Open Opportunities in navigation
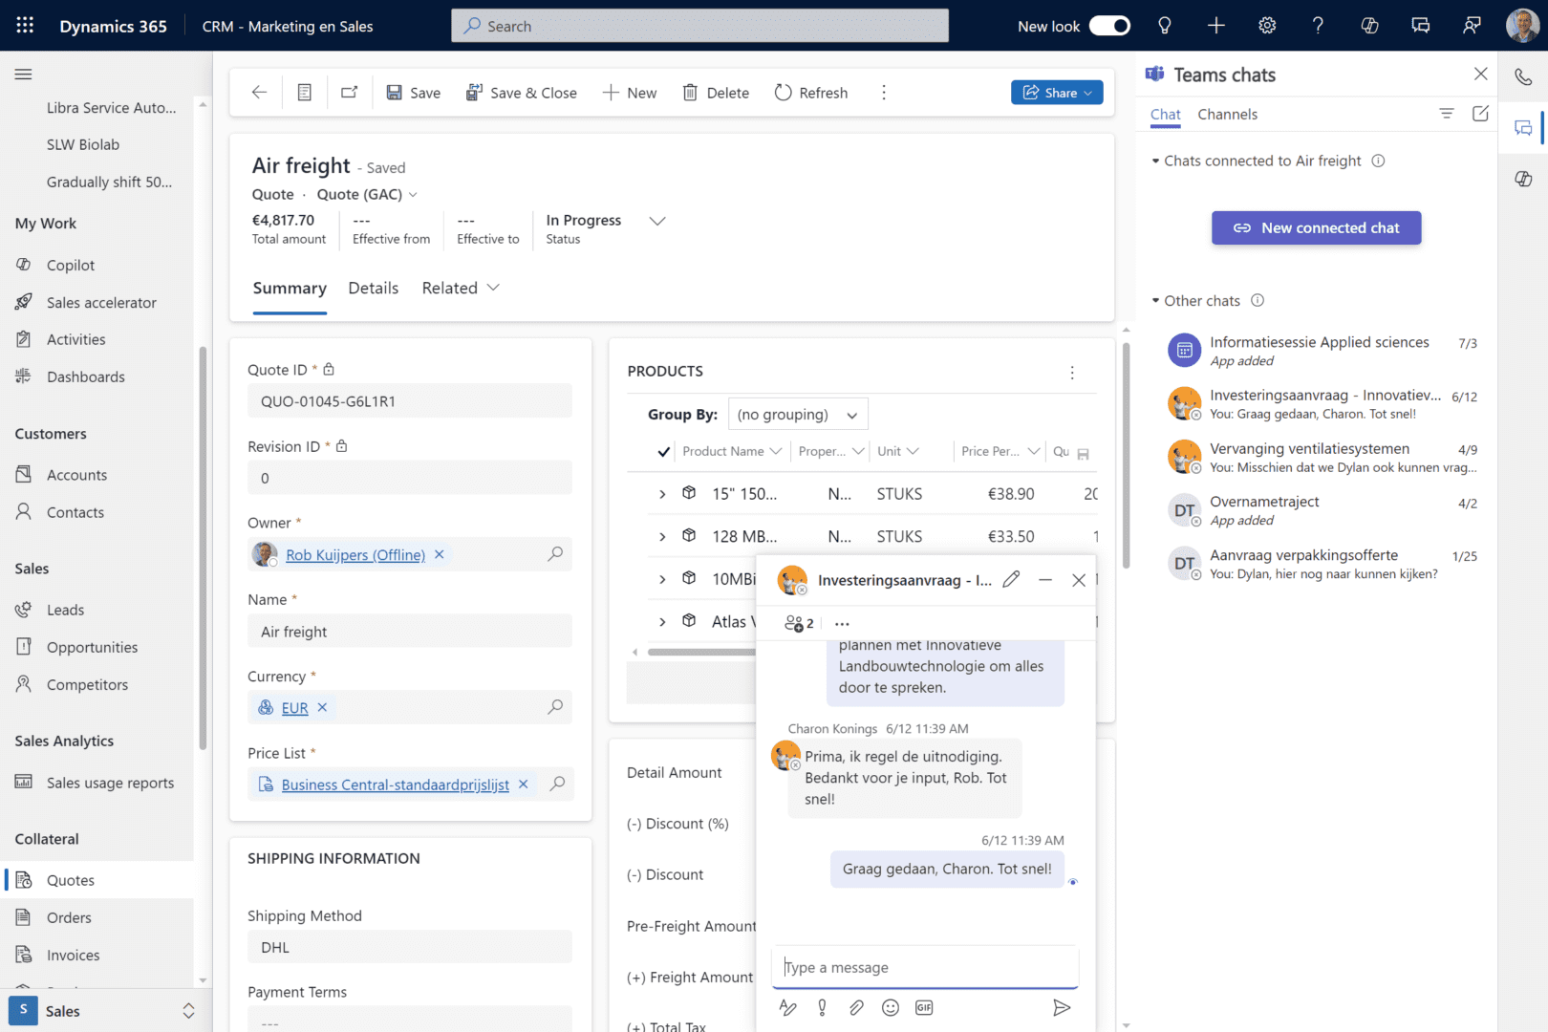1548x1032 pixels. point(92,648)
